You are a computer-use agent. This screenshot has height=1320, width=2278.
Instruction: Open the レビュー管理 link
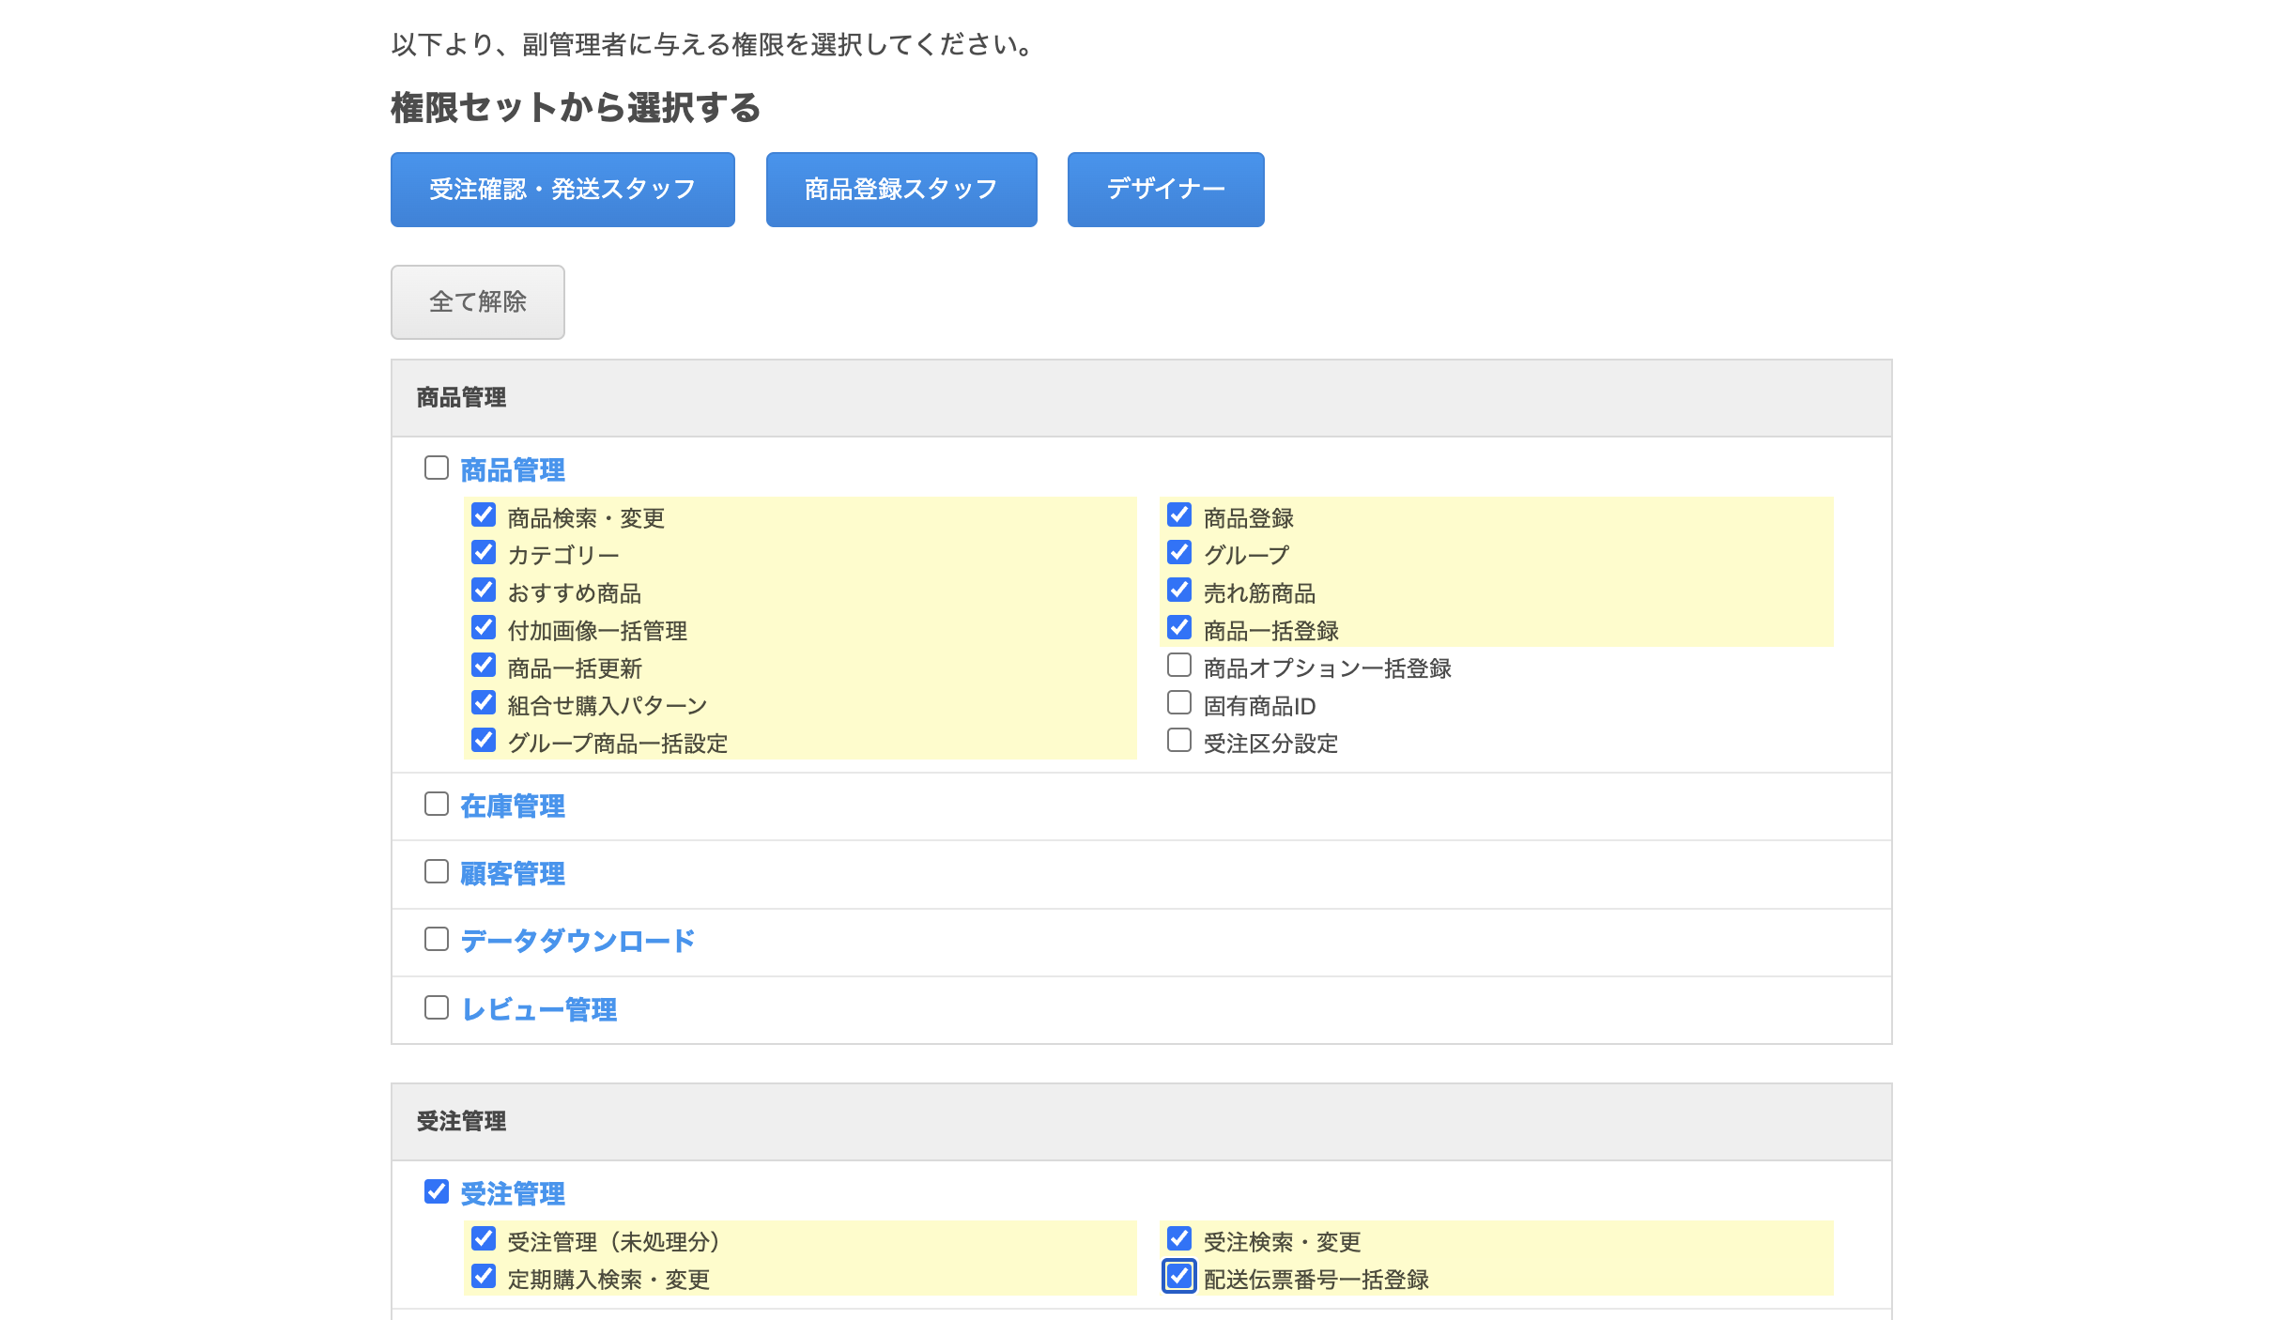point(539,1009)
